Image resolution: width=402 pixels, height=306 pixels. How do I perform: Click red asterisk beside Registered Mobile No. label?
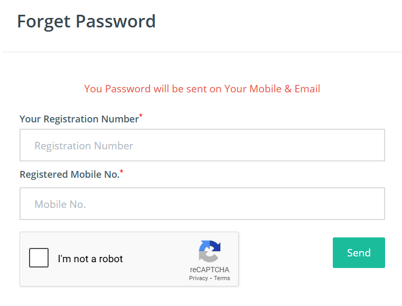[x=121, y=171]
